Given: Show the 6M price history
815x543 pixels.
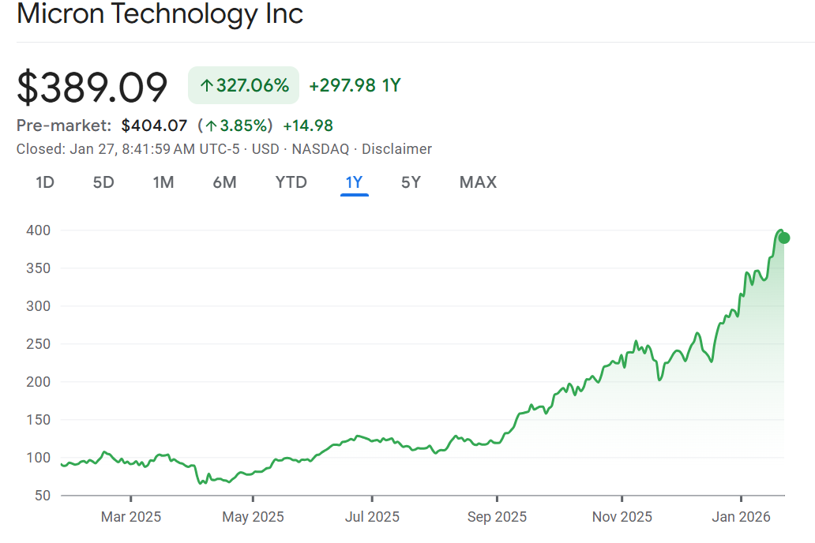Looking at the screenshot, I should 224,182.
